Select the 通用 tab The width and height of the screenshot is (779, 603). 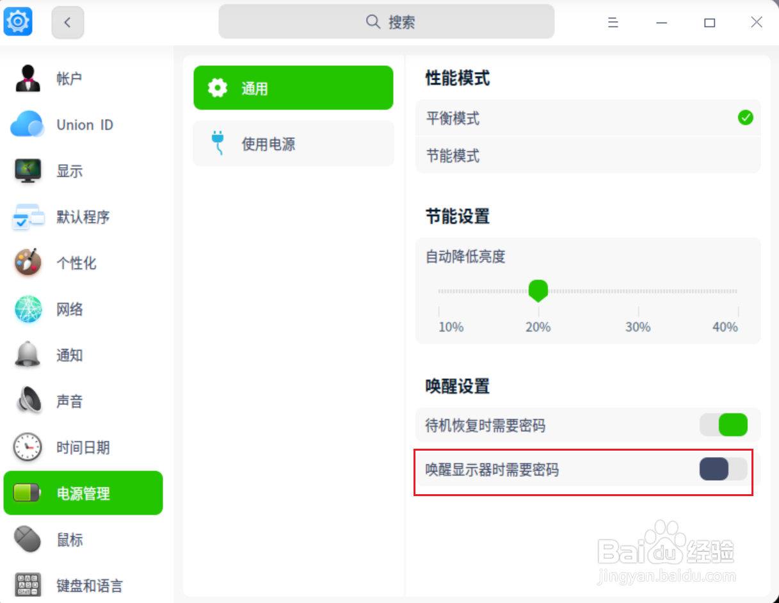click(x=293, y=88)
